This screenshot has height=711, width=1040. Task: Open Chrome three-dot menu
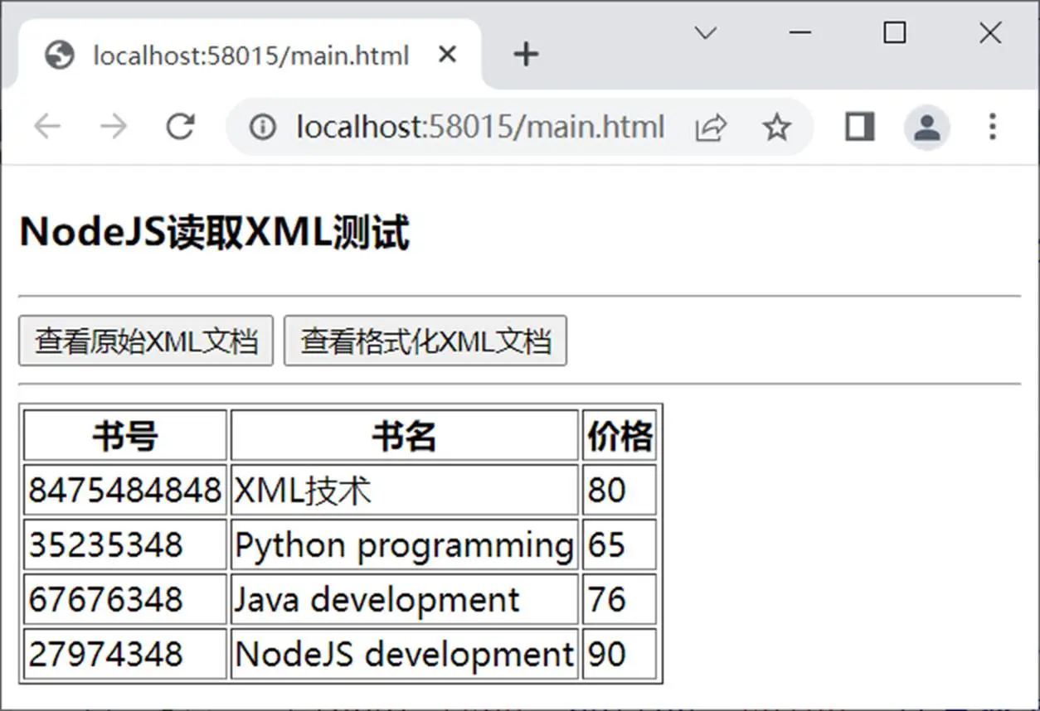(992, 127)
